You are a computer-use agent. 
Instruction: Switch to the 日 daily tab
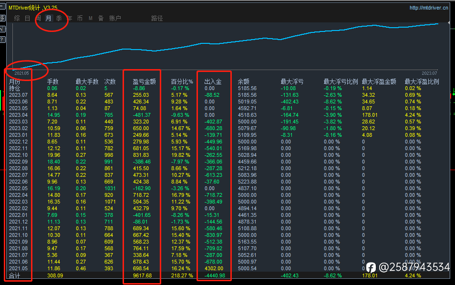pos(27,18)
